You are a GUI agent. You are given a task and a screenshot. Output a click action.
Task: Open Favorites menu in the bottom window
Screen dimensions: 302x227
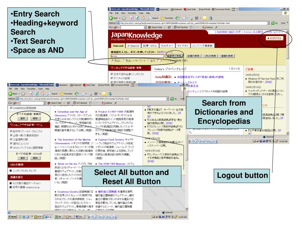pyautogui.click(x=31, y=89)
